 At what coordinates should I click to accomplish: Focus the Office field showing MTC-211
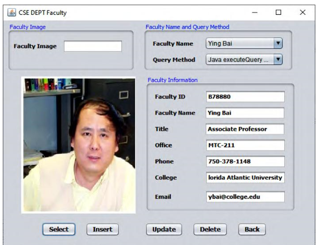pyautogui.click(x=246, y=145)
